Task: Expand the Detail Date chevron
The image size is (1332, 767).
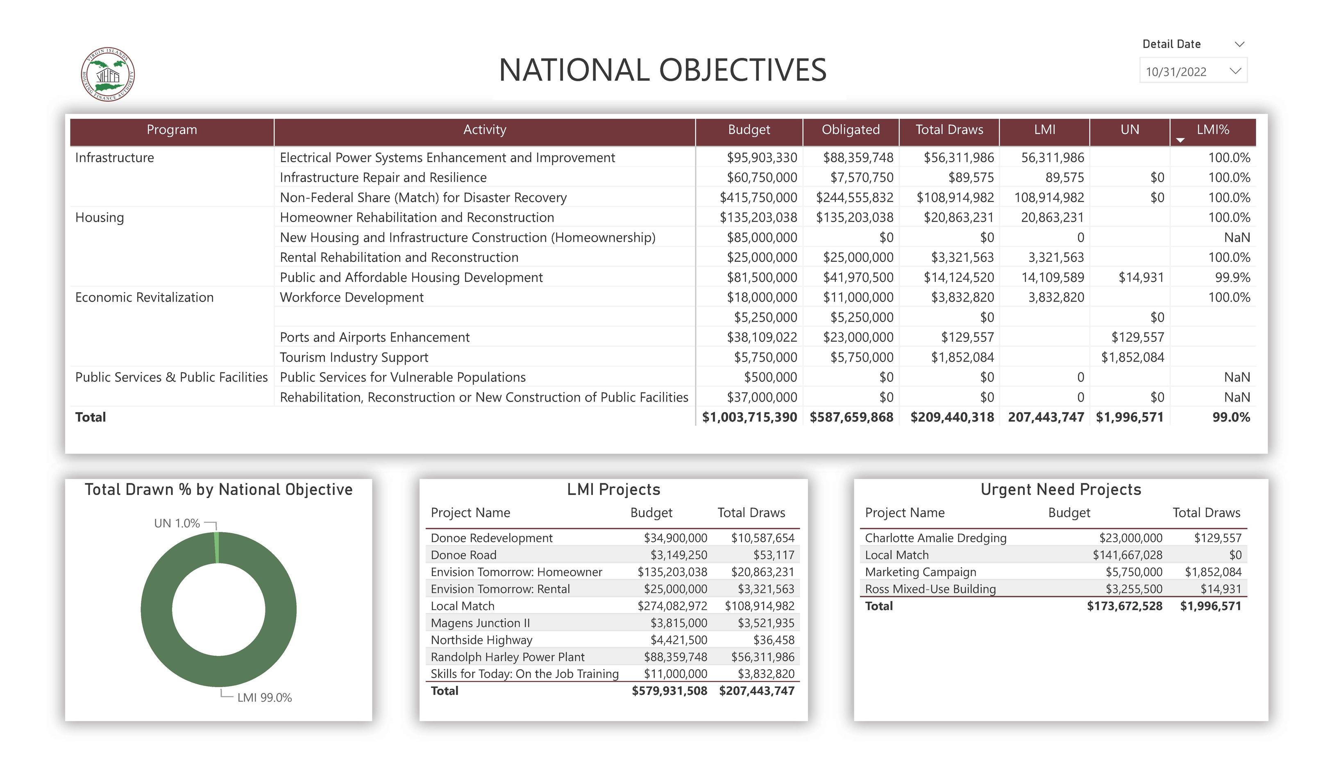Action: [x=1240, y=44]
